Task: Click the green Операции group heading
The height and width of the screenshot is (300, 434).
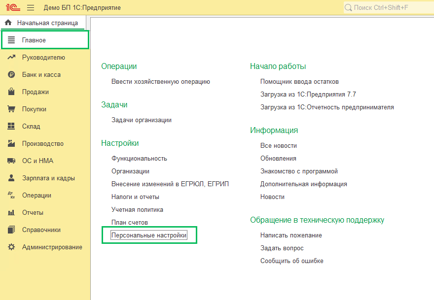Action: click(x=119, y=66)
